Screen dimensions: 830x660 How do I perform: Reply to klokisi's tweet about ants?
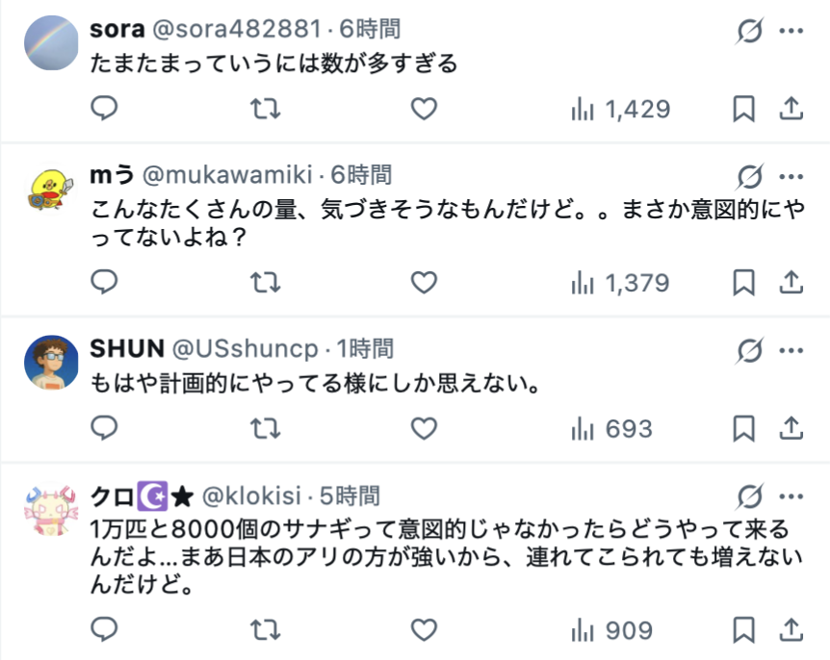click(x=105, y=630)
